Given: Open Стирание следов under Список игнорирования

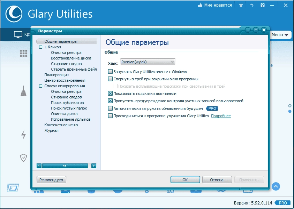Looking at the screenshot, I should [x=66, y=97].
